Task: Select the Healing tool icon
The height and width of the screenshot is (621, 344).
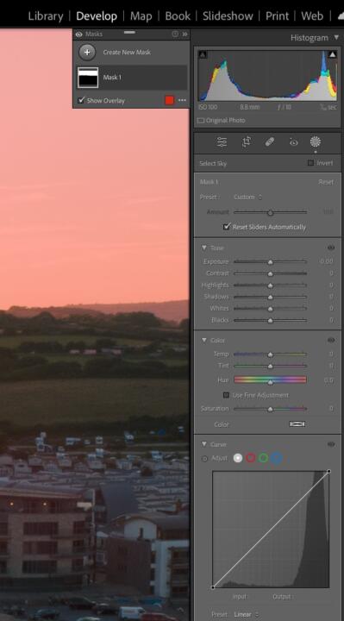Action: (270, 141)
